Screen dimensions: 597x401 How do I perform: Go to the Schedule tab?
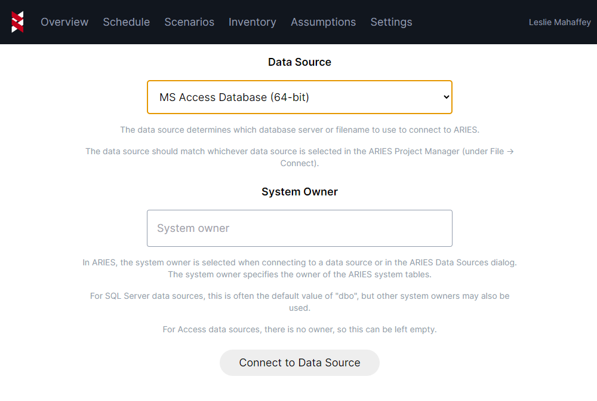(126, 22)
